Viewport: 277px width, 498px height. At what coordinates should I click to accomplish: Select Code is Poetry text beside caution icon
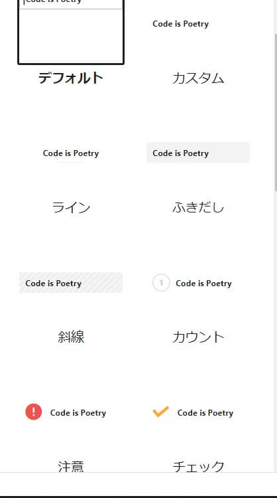click(x=78, y=413)
